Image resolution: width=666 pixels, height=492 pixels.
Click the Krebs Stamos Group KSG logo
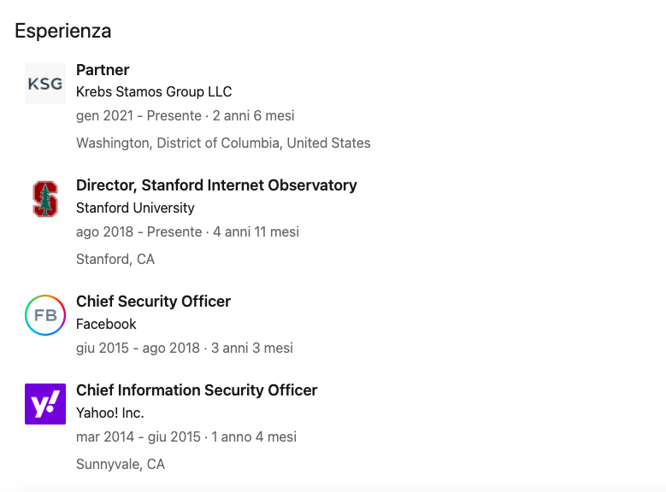(45, 84)
